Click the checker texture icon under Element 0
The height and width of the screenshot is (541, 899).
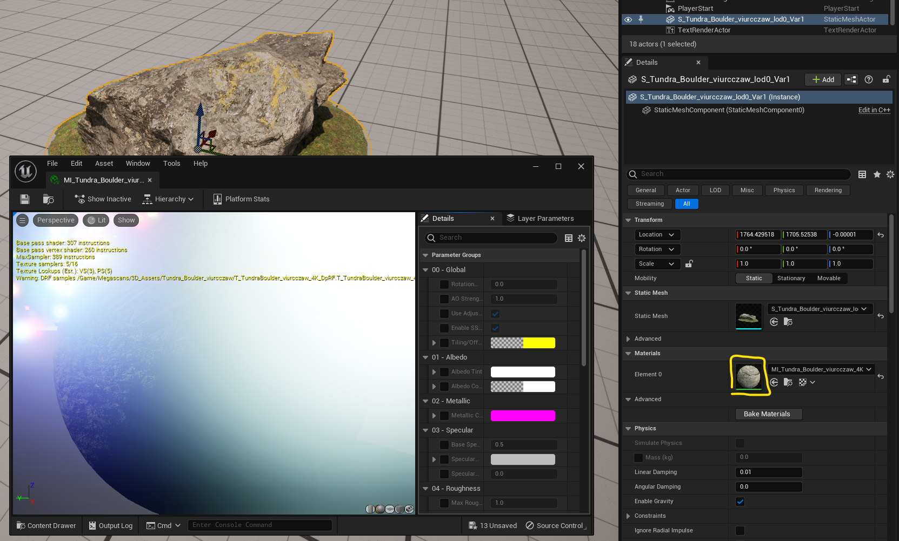(x=803, y=382)
